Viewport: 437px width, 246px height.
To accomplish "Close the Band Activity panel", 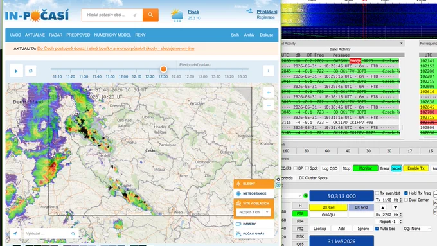I will point(401,44).
